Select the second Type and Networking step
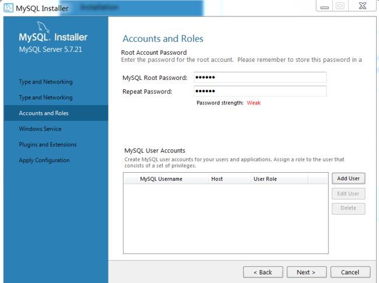The image size is (379, 283). point(45,97)
